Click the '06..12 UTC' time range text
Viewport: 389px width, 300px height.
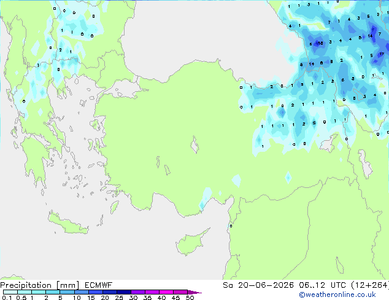(x=322, y=285)
